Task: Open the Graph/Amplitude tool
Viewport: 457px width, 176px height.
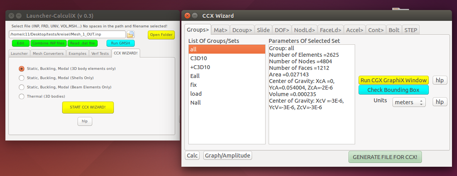Action: tap(228, 156)
